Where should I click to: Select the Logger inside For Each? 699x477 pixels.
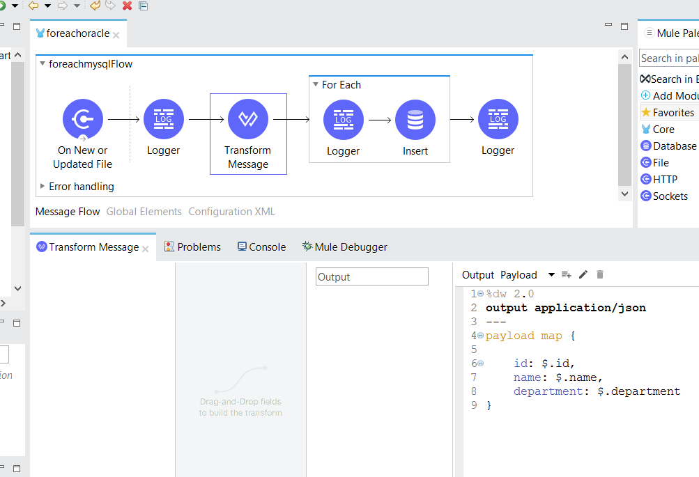343,120
